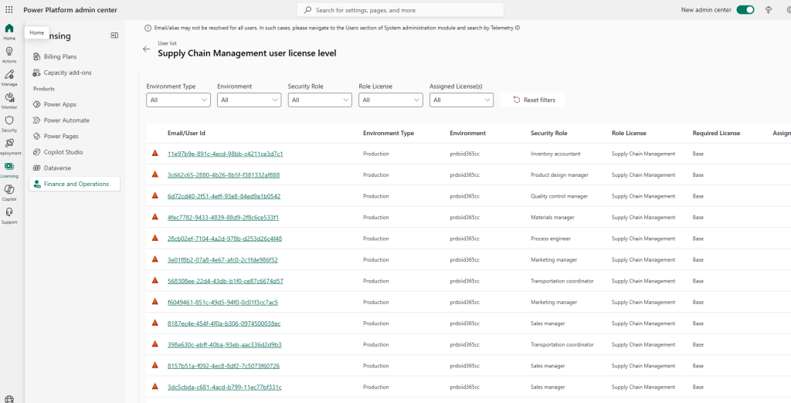The width and height of the screenshot is (791, 403).
Task: Sort by Environment Type column header
Action: point(389,133)
